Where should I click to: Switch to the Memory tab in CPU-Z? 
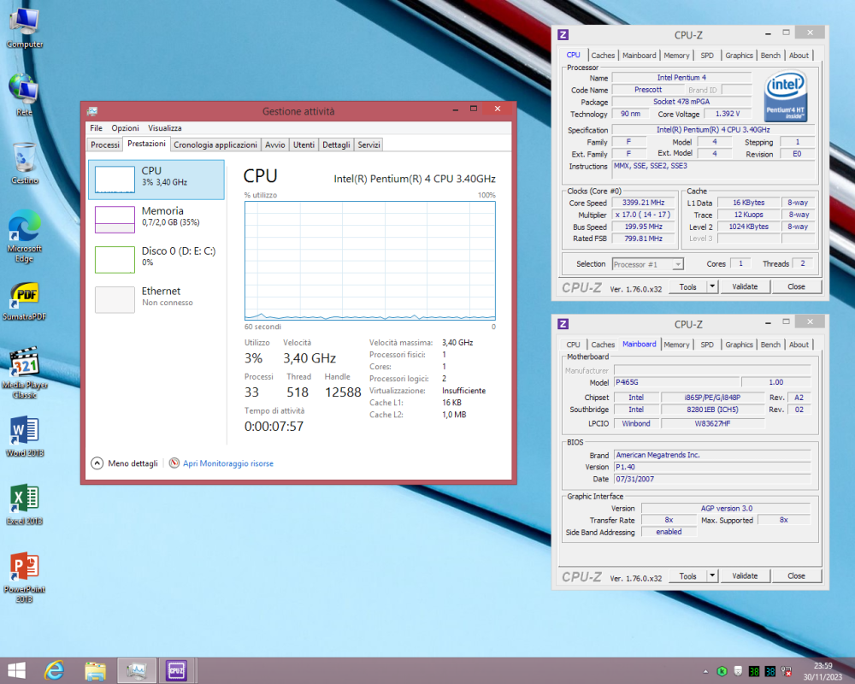(x=676, y=55)
